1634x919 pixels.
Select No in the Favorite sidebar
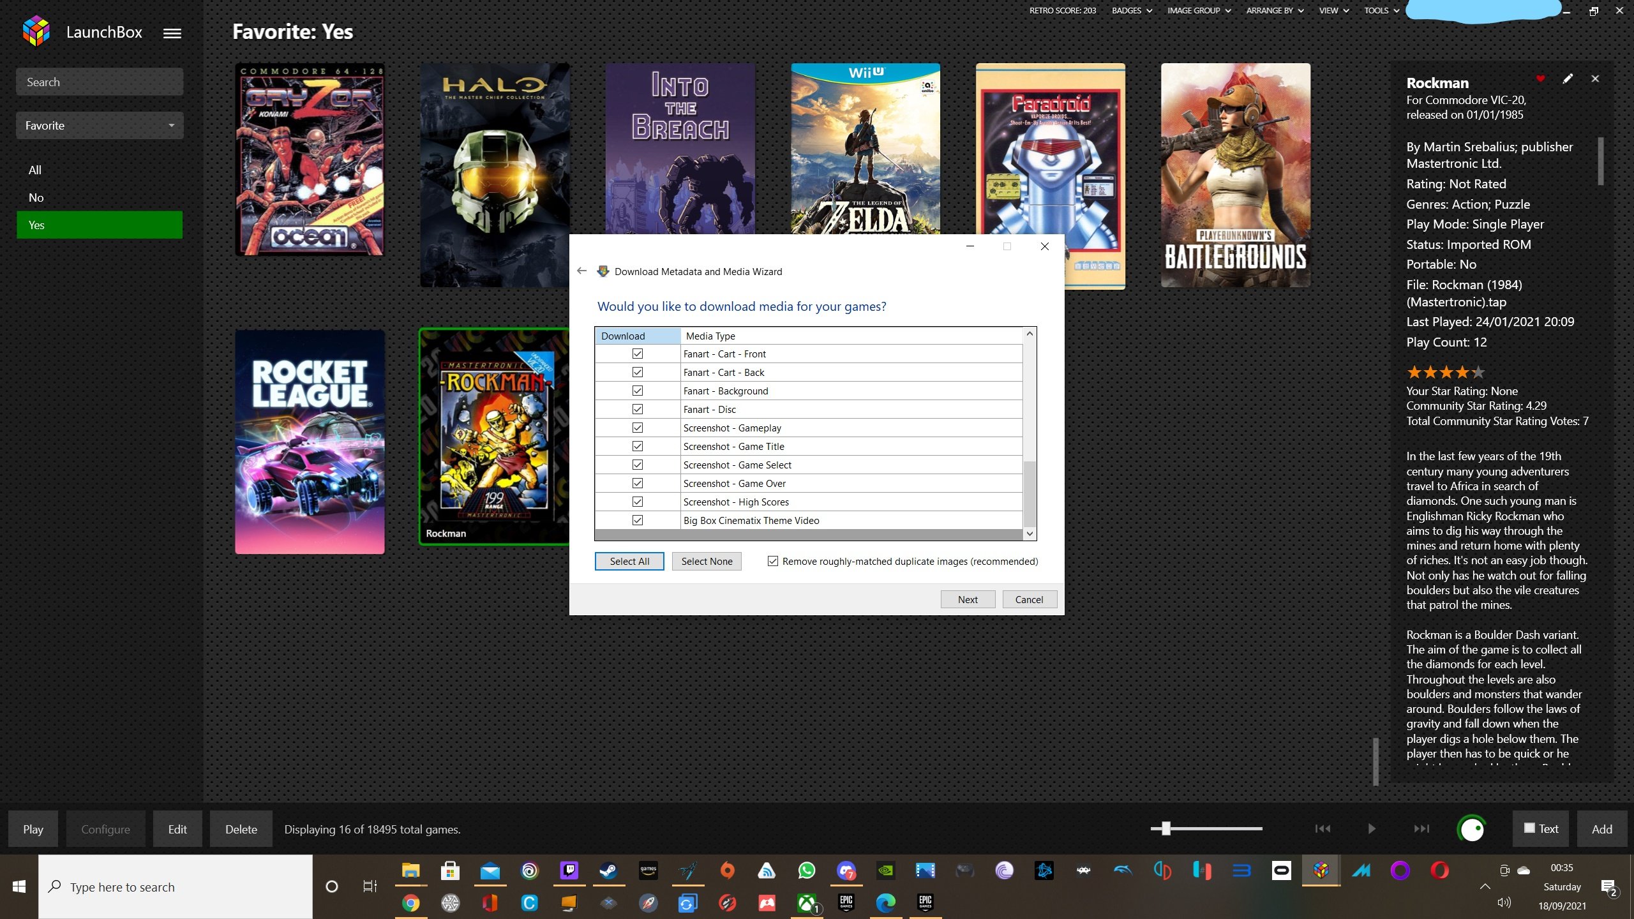[100, 197]
